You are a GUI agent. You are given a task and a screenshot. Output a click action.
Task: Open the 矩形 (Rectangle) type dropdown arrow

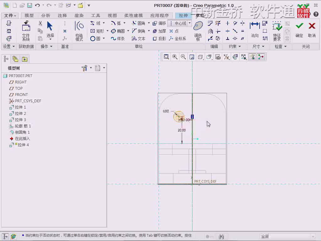click(x=107, y=31)
